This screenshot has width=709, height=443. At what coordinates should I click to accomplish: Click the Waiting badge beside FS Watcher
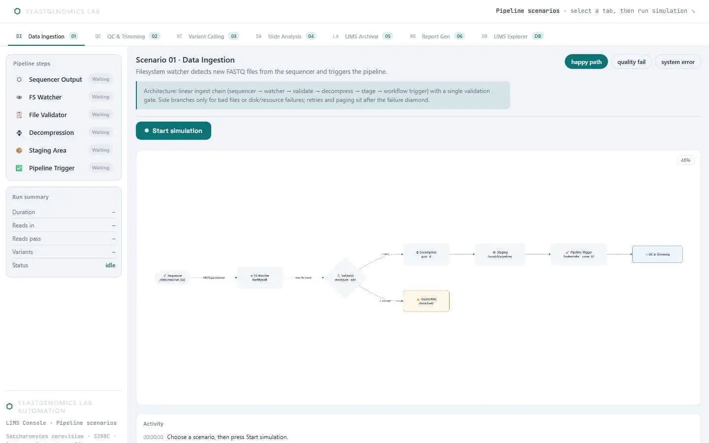(100, 97)
